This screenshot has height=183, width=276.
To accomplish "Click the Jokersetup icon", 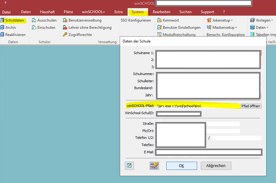I will click(x=209, y=20).
